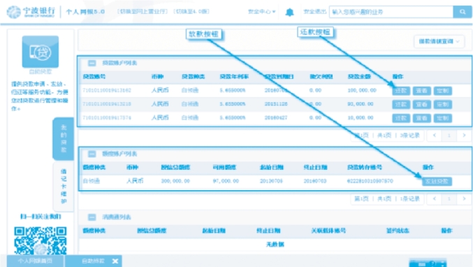Close the 自助贷款 bottom tab

[x=115, y=261]
